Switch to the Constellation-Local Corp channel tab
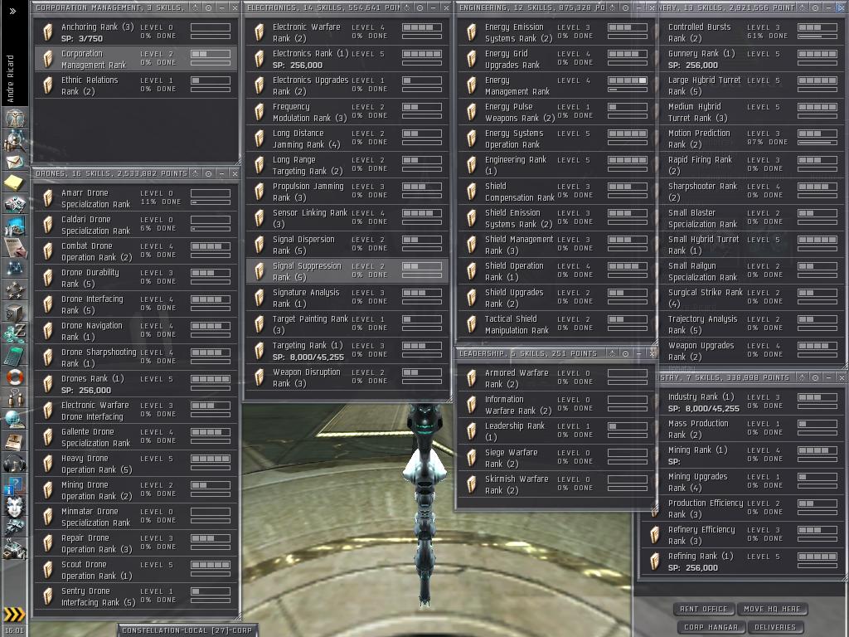 click(187, 630)
